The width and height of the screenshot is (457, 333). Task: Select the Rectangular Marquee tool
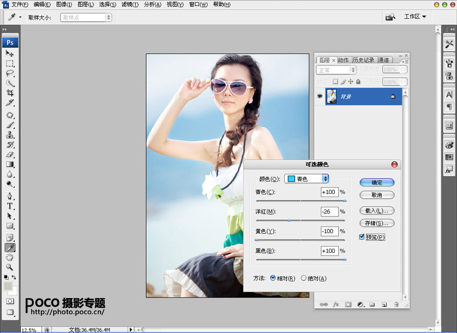click(10, 63)
